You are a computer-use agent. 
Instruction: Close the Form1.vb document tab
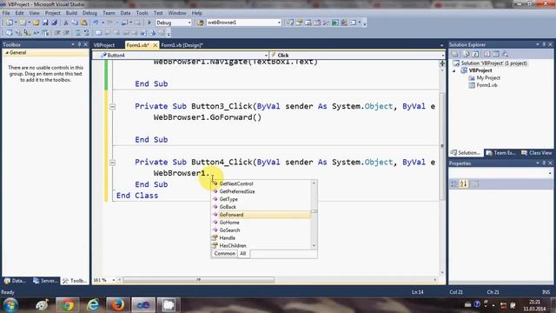coord(155,45)
